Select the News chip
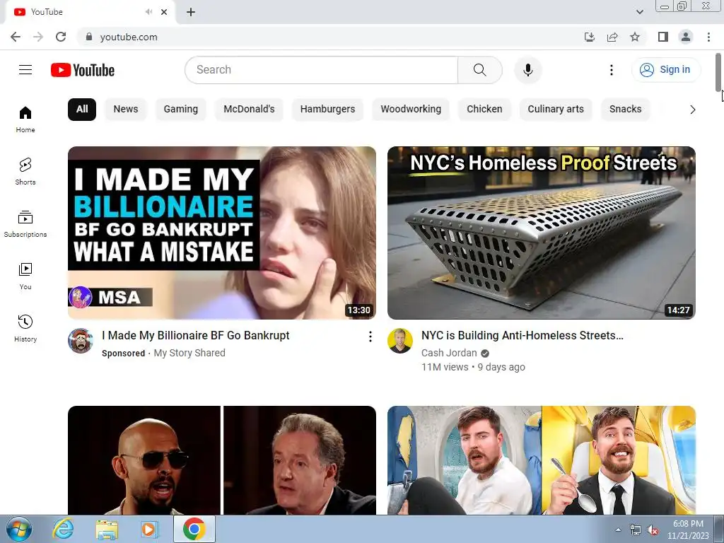Viewport: 724px width, 543px height. (x=126, y=110)
